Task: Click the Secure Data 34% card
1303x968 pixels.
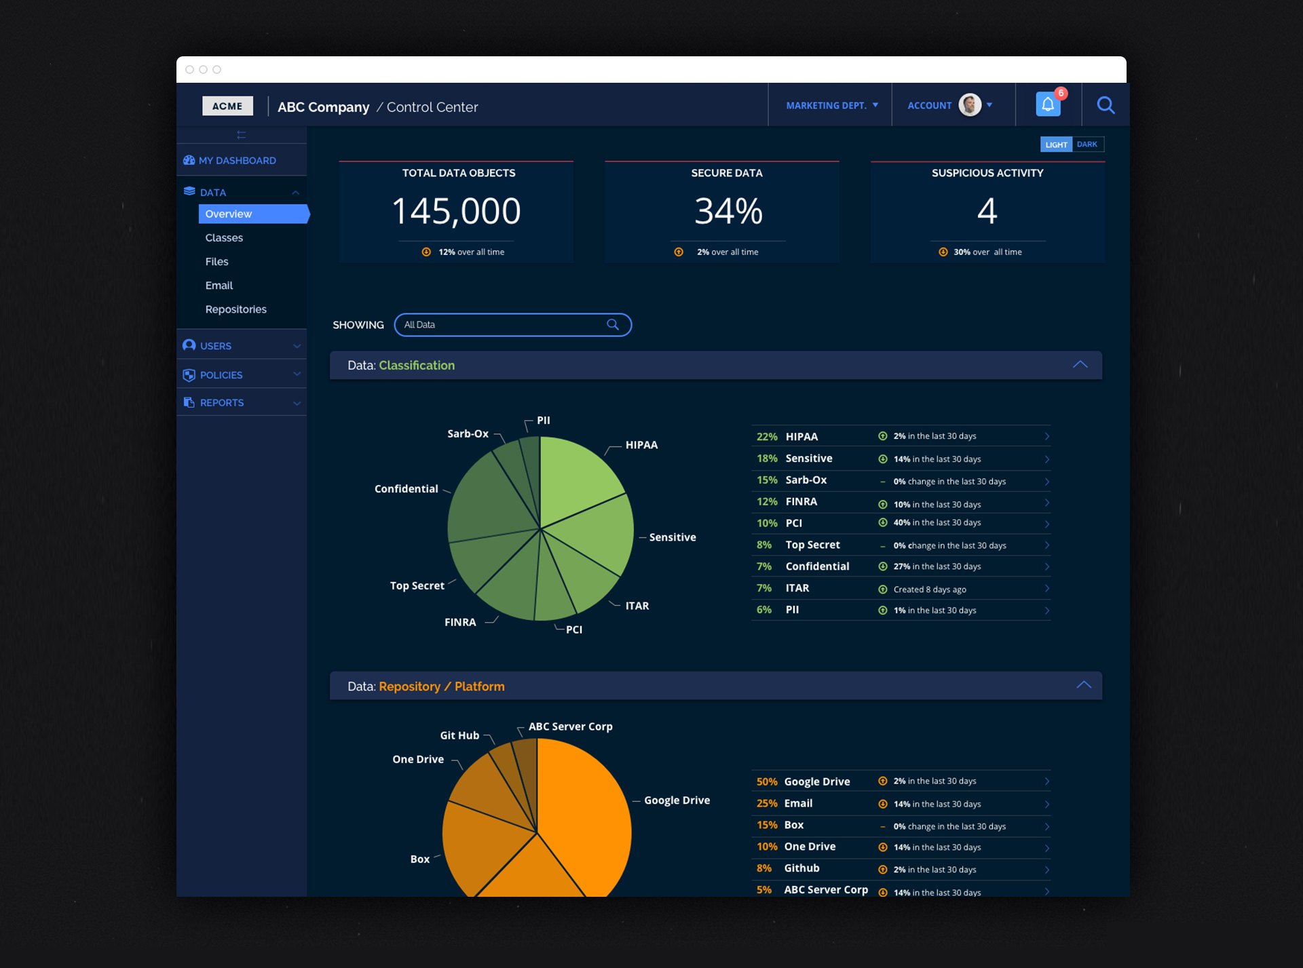Action: (722, 212)
